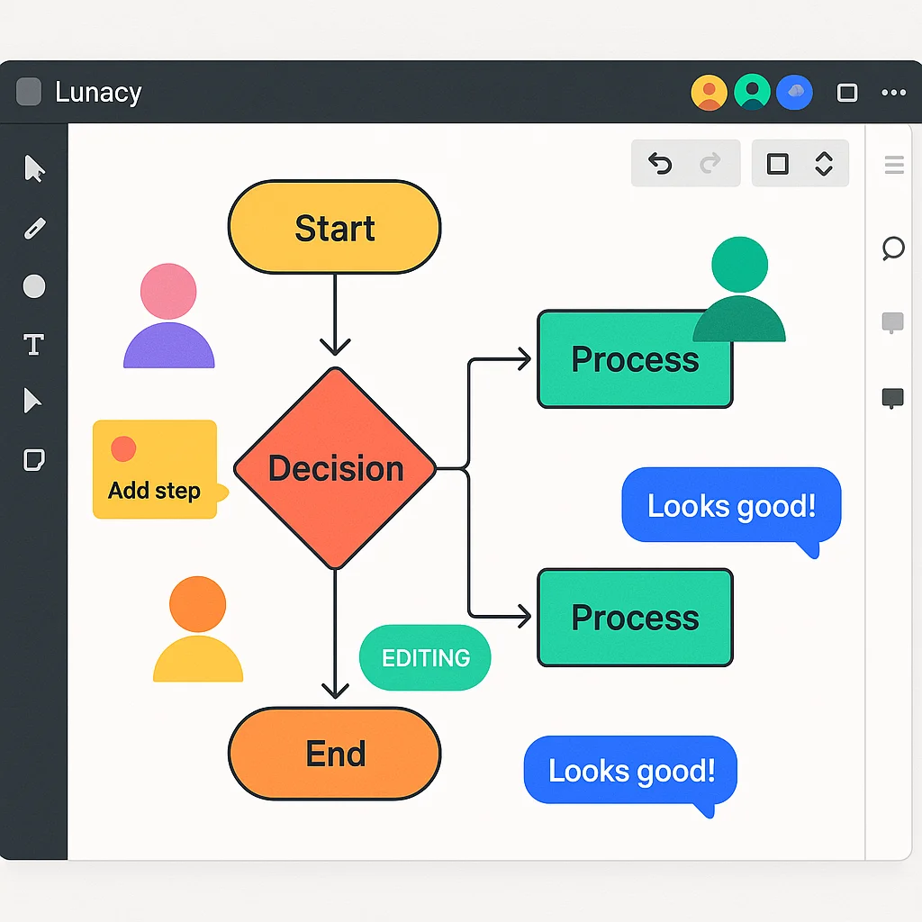This screenshot has height=922, width=922.
Task: Select the Sticky note tool
Action: tap(33, 460)
